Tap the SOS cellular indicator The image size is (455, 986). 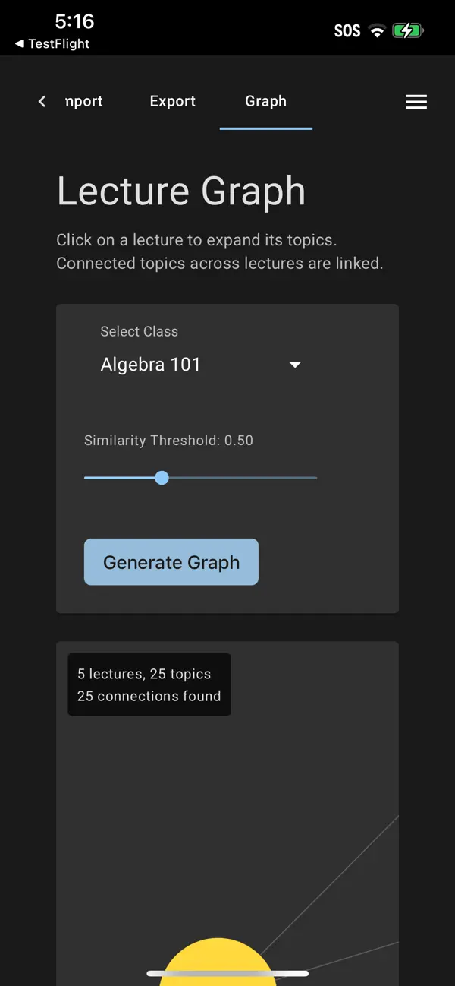[347, 31]
